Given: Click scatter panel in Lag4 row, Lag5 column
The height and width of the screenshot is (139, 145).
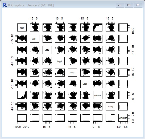Looking at the screenshot, I should [x=85, y=73].
